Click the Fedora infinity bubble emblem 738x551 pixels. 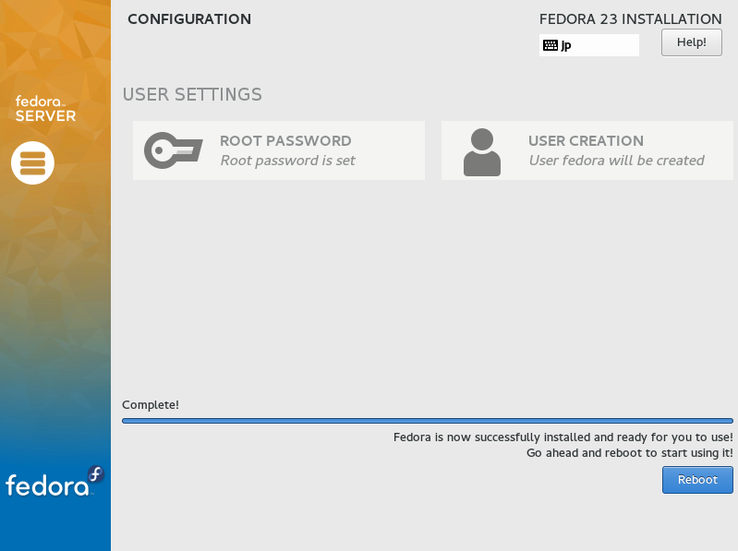96,473
